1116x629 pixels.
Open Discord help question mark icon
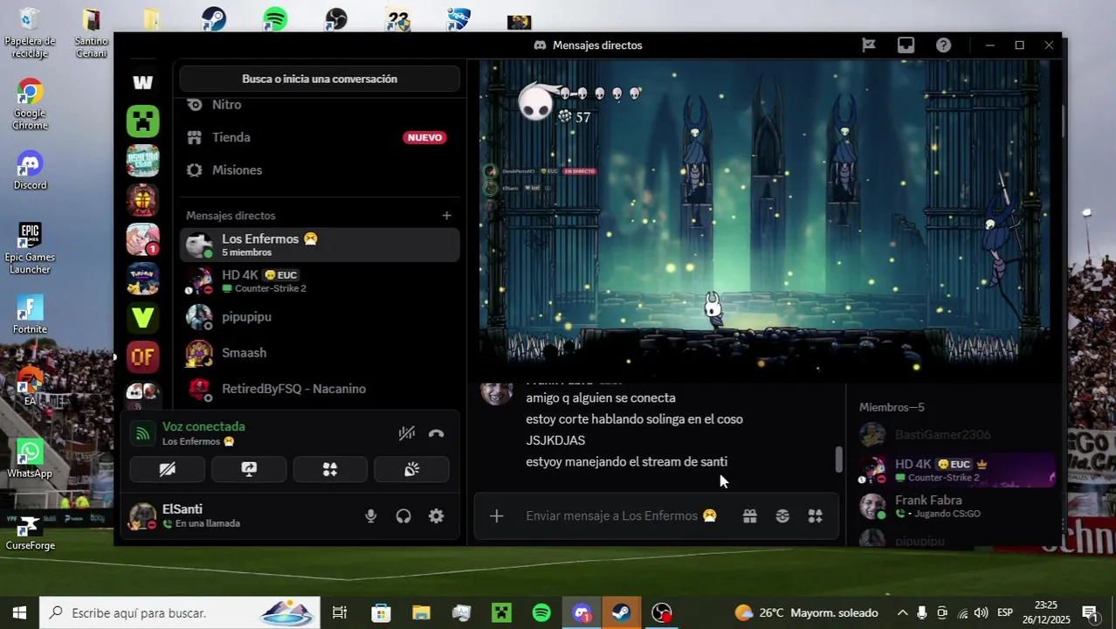point(943,45)
